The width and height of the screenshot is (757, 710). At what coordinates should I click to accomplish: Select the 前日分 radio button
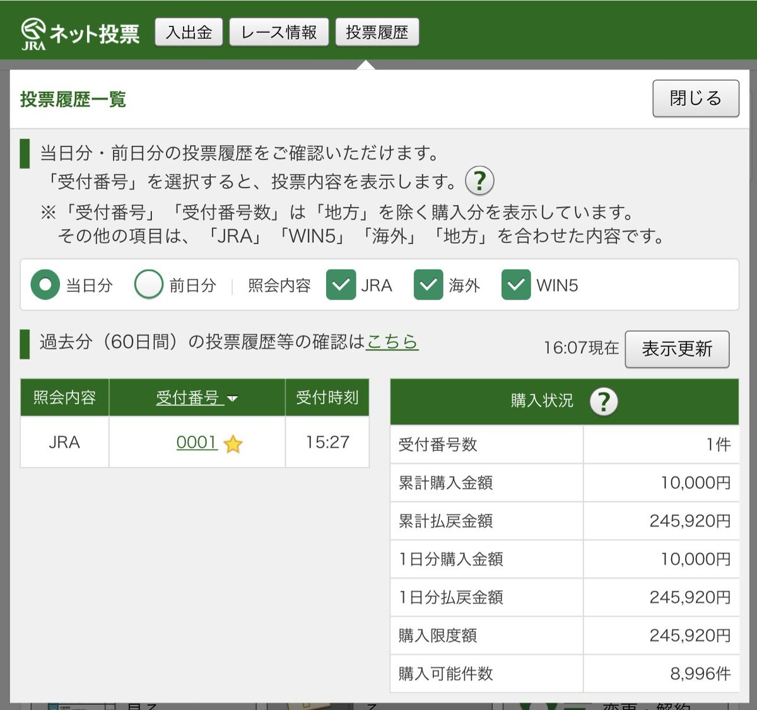[x=149, y=285]
